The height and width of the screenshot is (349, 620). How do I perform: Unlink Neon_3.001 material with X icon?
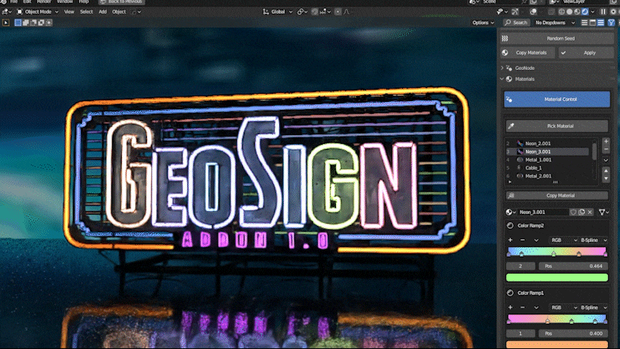(x=590, y=212)
